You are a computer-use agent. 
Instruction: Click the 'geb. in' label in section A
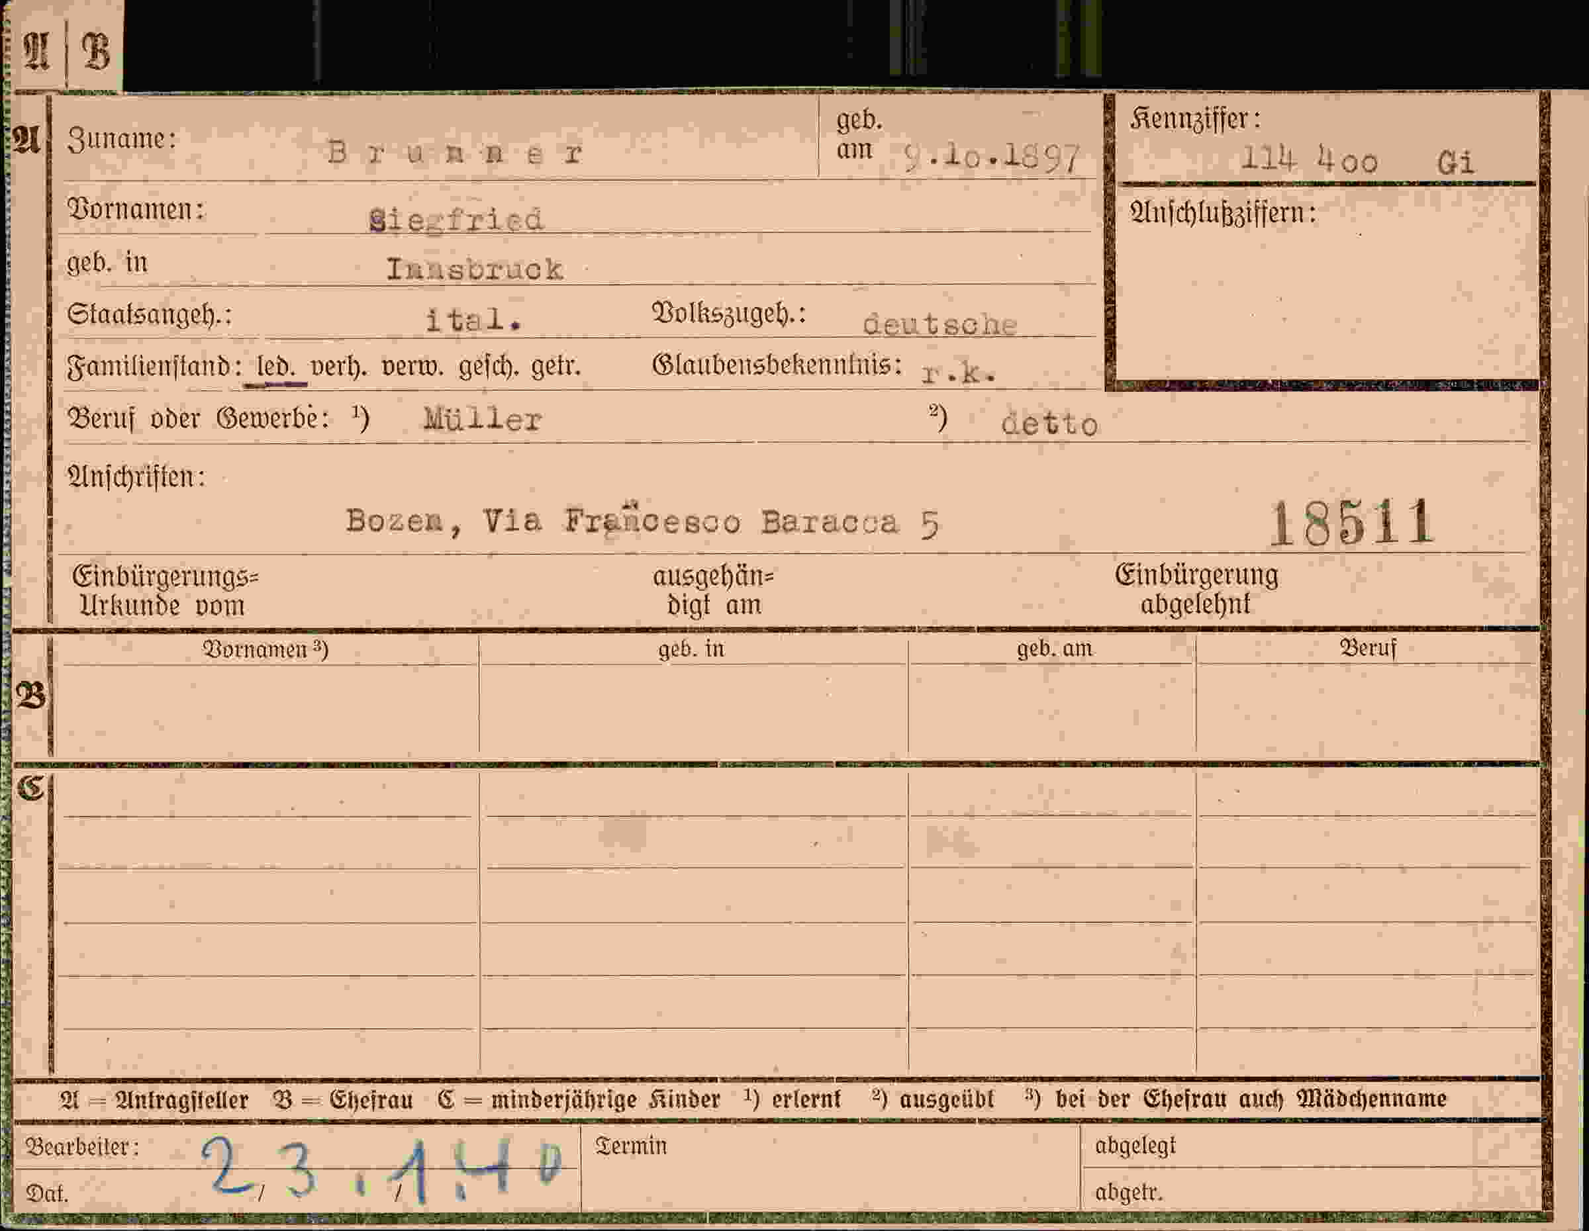(x=107, y=263)
